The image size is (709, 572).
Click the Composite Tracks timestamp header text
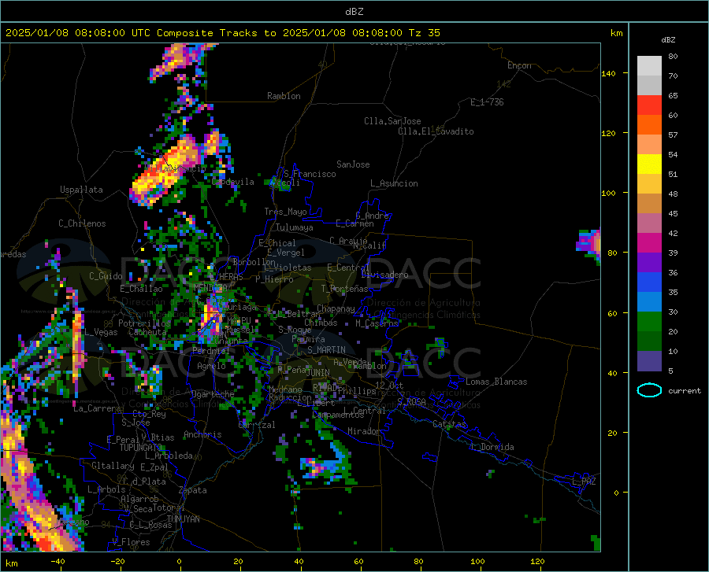(222, 33)
